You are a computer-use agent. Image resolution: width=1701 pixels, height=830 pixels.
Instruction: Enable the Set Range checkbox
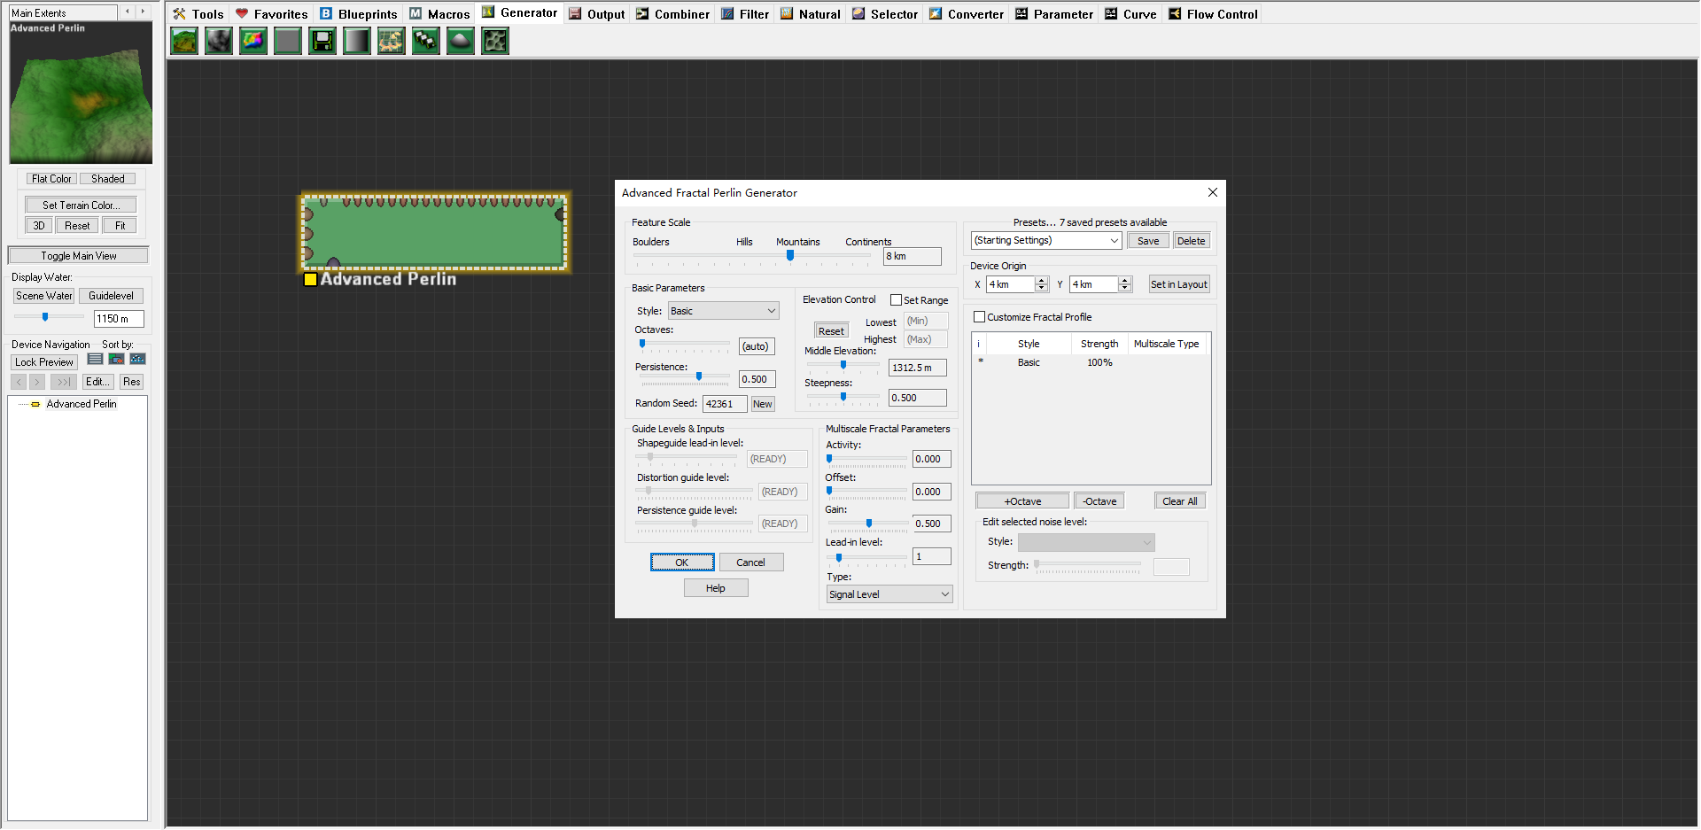tap(896, 300)
